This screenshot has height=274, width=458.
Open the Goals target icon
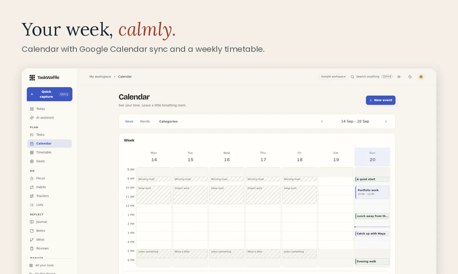[x=32, y=161]
